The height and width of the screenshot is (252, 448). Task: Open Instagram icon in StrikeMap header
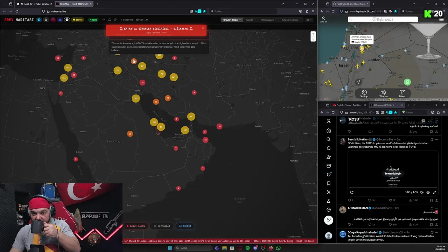53,20
